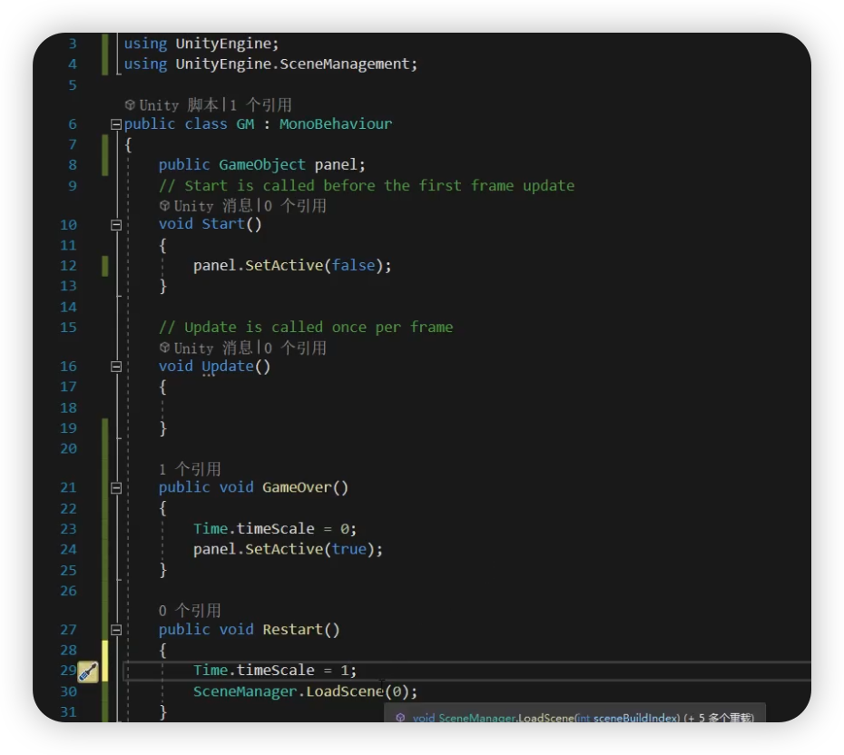Collapse the GM class fold marker
The image size is (844, 755).
pyautogui.click(x=116, y=123)
